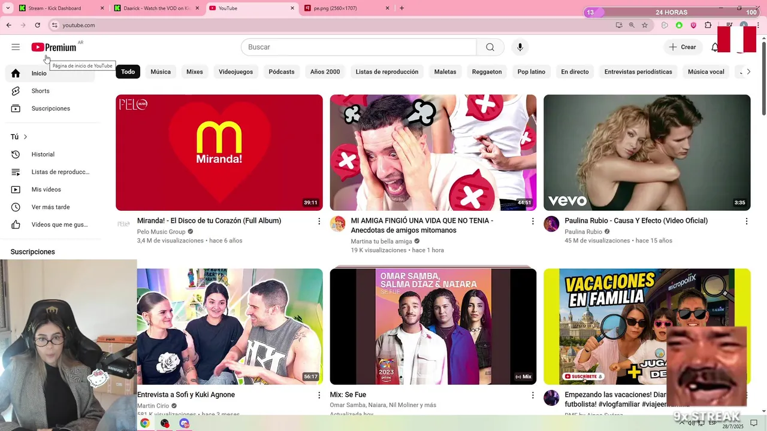This screenshot has height=431, width=767.
Task: Open the new tab plus button
Action: [x=401, y=8]
